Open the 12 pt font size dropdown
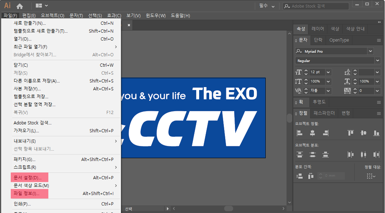 pyautogui.click(x=328, y=72)
